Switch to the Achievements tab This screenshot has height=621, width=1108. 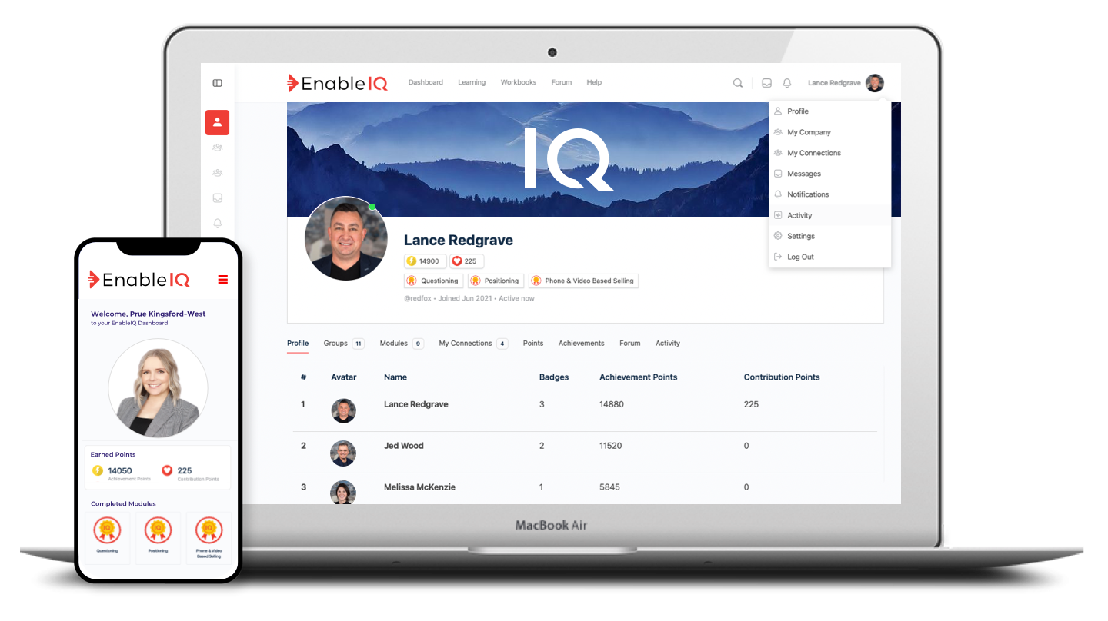pos(581,344)
